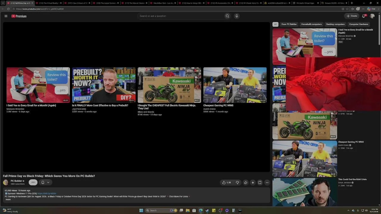The image size is (381, 214).
Task: Open the YouTube hamburger guide menu
Action: click(x=6, y=16)
